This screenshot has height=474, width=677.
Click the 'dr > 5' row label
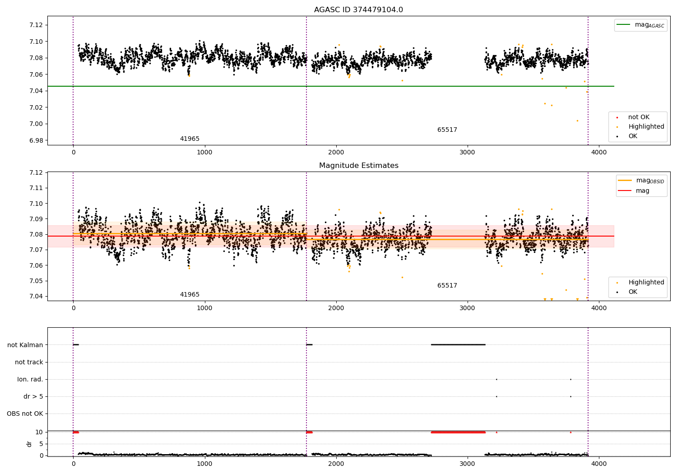(33, 396)
